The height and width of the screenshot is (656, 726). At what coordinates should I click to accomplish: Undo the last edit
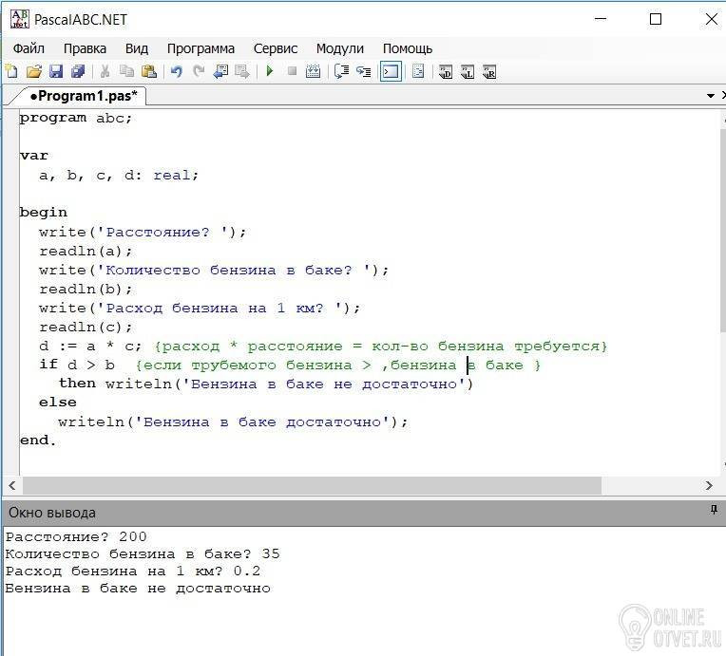tap(177, 72)
